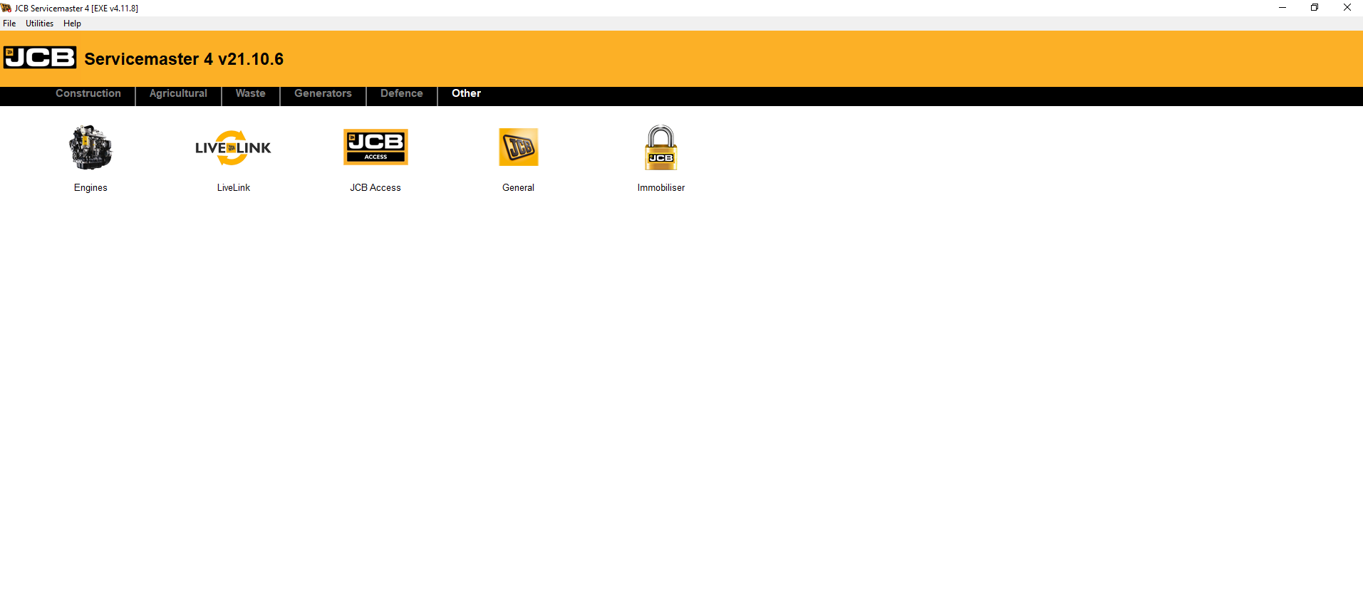
Task: Click the Servicemaster 4 v21.10.6 heading
Action: [x=184, y=59]
